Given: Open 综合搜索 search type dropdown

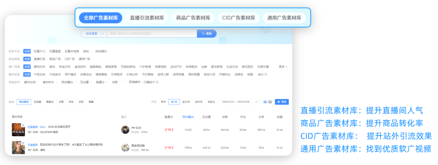Looking at the screenshot, I should click(x=94, y=34).
